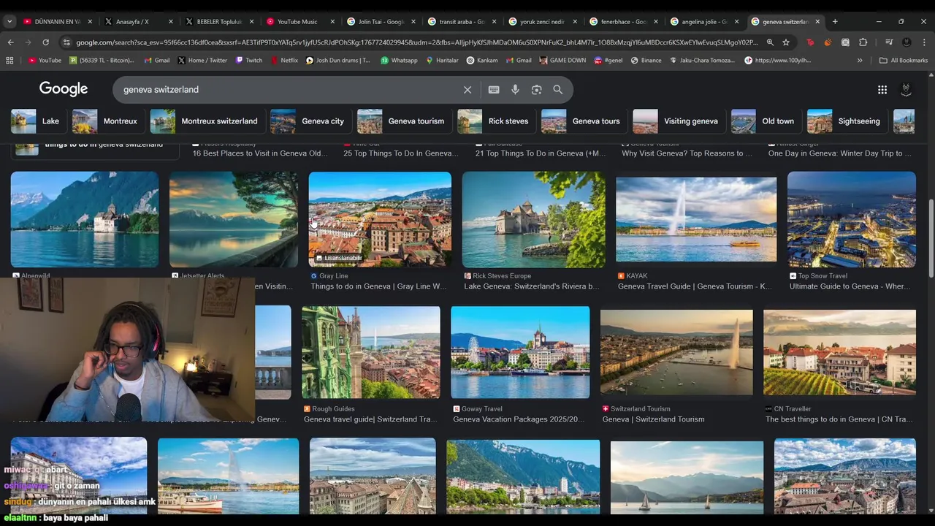Open Switzerland Tourism aerial fountain image
935x526 pixels.
676,353
